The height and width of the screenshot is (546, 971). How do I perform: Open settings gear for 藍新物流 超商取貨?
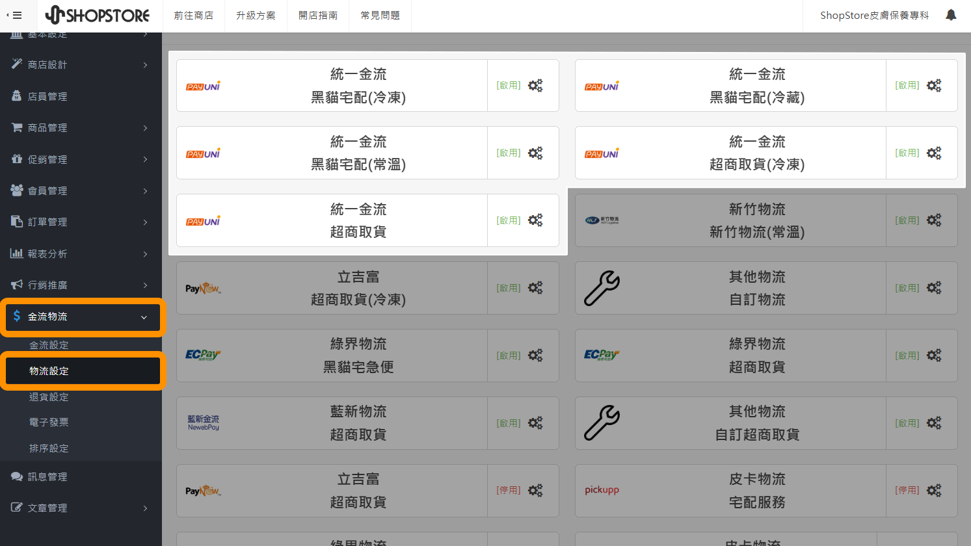[535, 423]
